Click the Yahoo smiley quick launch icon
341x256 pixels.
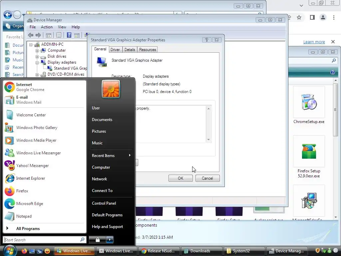47,251
